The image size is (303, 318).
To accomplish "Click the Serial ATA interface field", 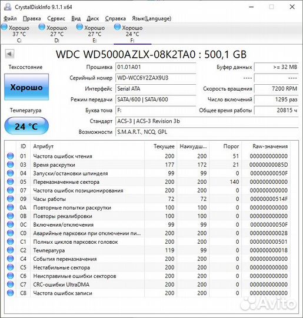I will 156,88.
